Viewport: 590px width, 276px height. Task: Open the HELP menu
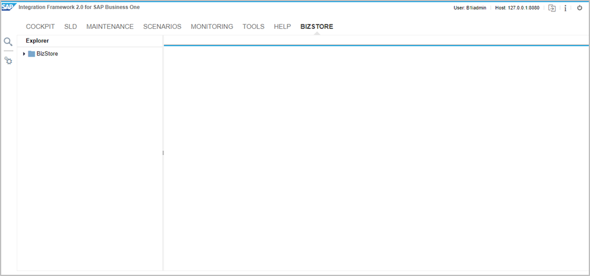click(x=282, y=26)
